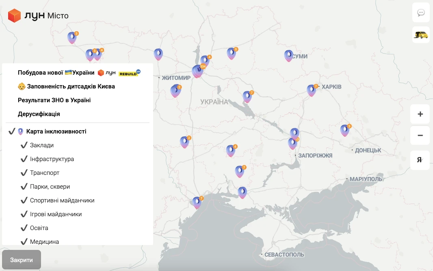The width and height of the screenshot is (433, 271).
Task: Toggle the Парки, сквери layer
Action: click(x=24, y=187)
